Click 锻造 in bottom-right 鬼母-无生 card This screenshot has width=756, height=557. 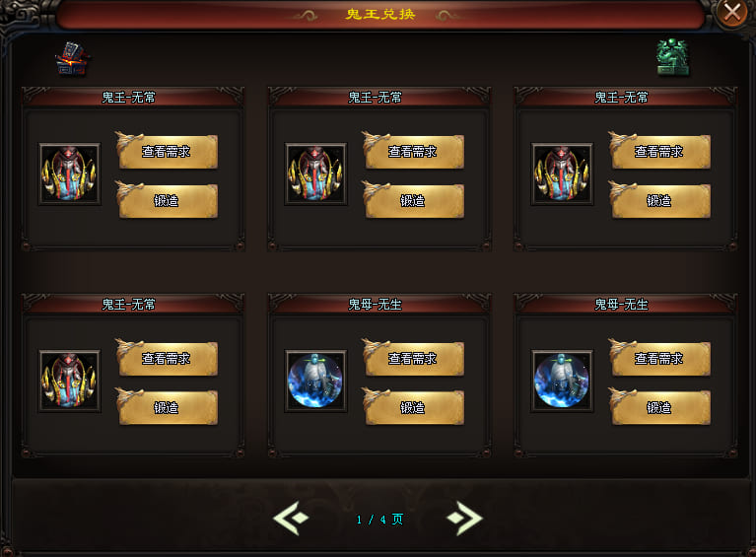click(x=660, y=407)
